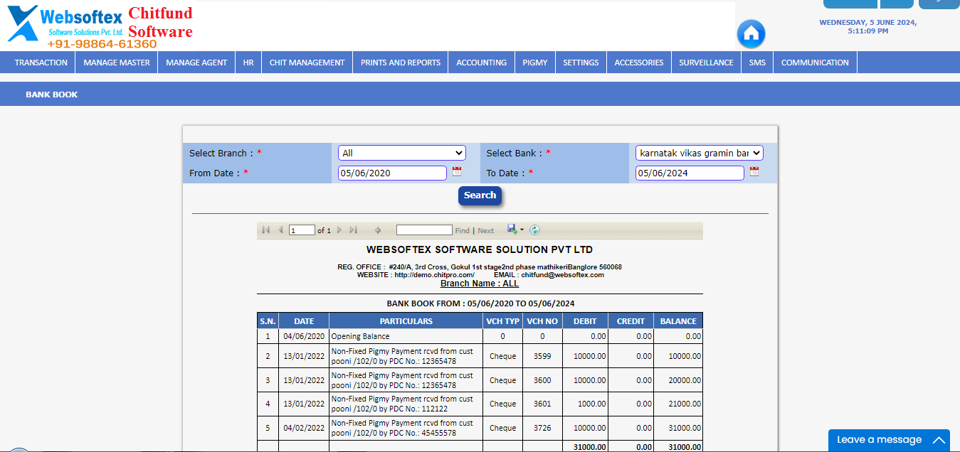Select voucher number 3599 cell
This screenshot has height=452, width=960.
pyautogui.click(x=542, y=357)
